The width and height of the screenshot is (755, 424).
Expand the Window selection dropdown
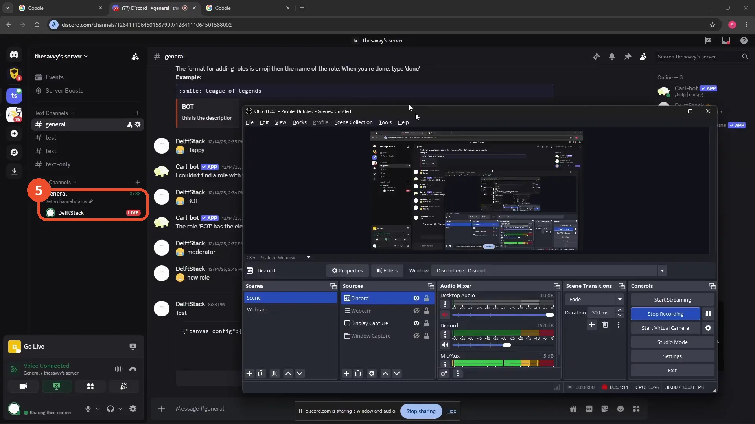click(x=662, y=270)
